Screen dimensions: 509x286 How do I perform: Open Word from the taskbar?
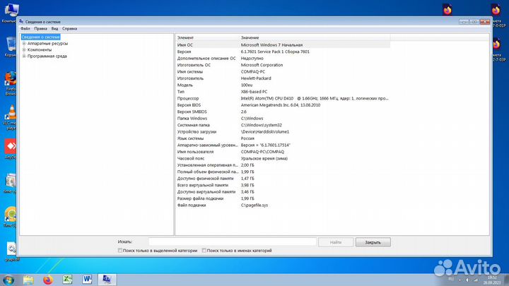pyautogui.click(x=88, y=279)
